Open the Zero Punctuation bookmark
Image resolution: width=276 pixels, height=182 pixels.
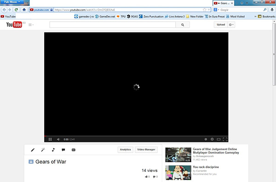click(x=151, y=17)
